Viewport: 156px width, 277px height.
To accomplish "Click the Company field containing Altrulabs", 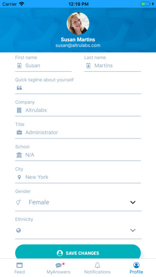I will point(78,110).
